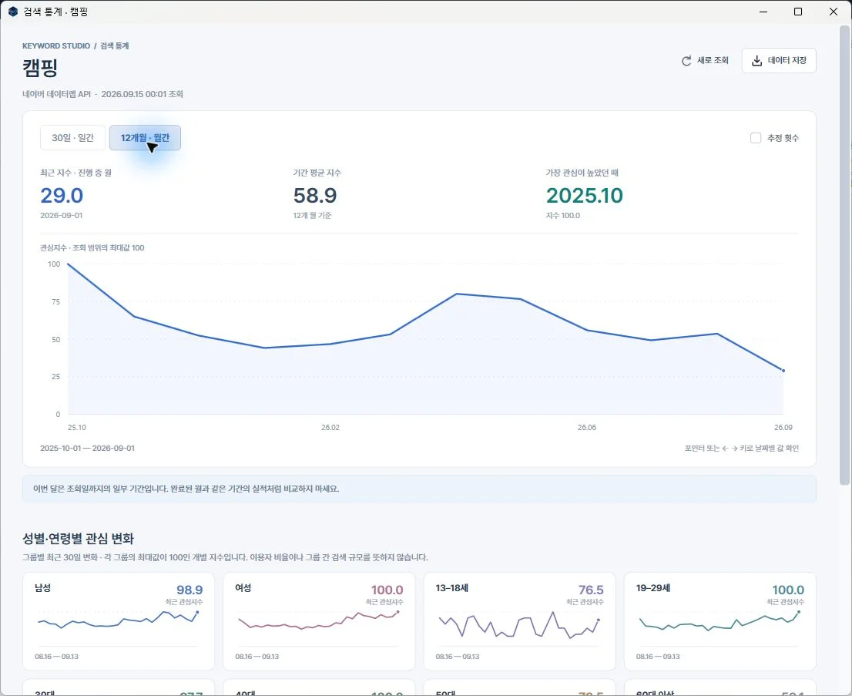Image resolution: width=852 pixels, height=696 pixels.
Task: Click the 29.0 recent index value
Action: (x=62, y=195)
